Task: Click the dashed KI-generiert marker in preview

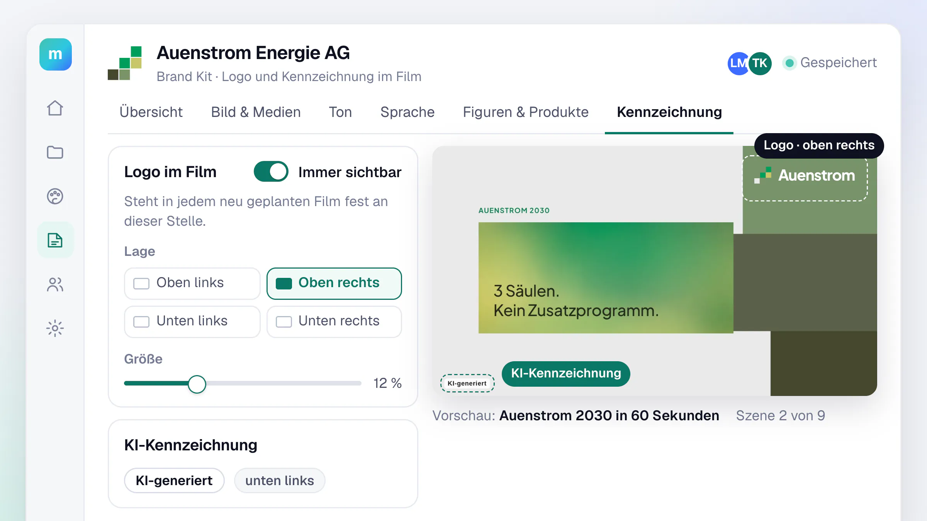Action: [467, 383]
